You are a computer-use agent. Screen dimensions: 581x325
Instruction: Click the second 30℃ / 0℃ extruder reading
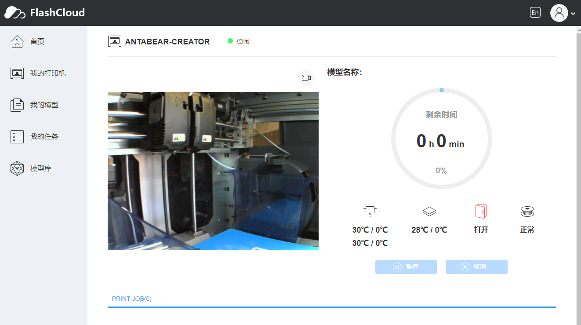(x=370, y=243)
